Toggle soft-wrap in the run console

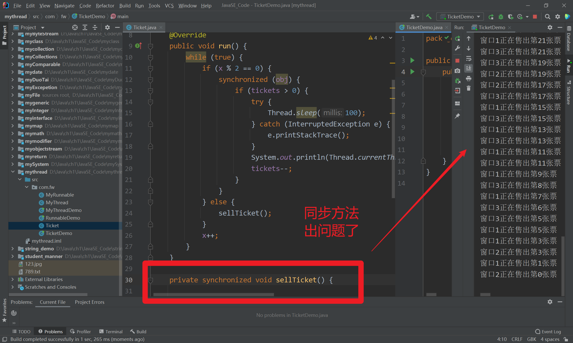469,59
